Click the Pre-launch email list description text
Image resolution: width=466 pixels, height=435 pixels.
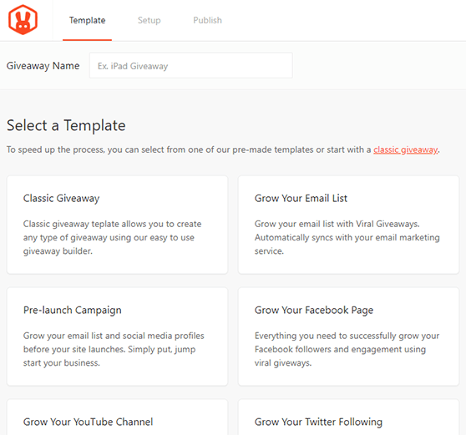(x=114, y=349)
